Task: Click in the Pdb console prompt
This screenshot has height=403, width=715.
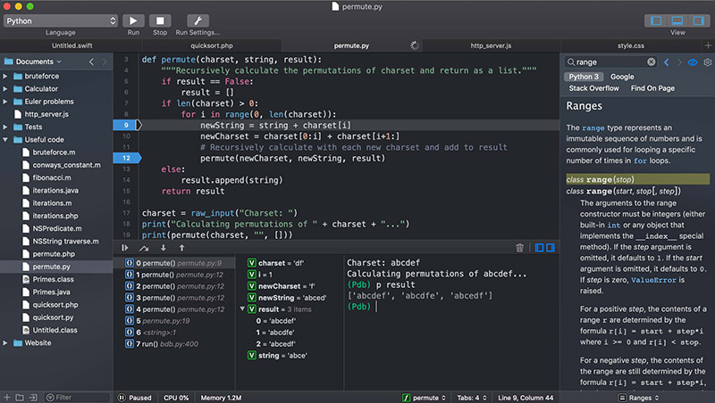Action: [376, 307]
